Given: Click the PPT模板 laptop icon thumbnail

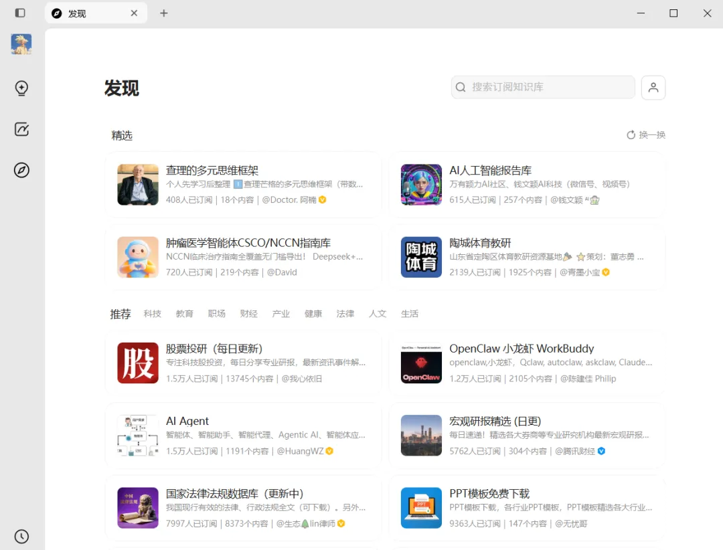Looking at the screenshot, I should coord(422,508).
